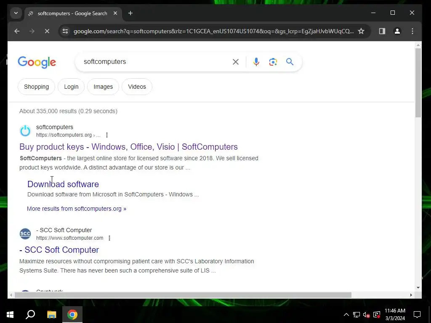This screenshot has height=323, width=431.
Task: Filter results by Login
Action: point(71,87)
